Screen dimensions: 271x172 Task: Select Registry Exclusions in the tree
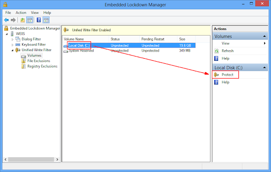coord(42,66)
